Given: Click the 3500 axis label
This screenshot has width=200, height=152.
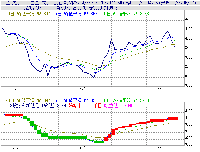Looking at the screenshot, I should pos(189,85).
